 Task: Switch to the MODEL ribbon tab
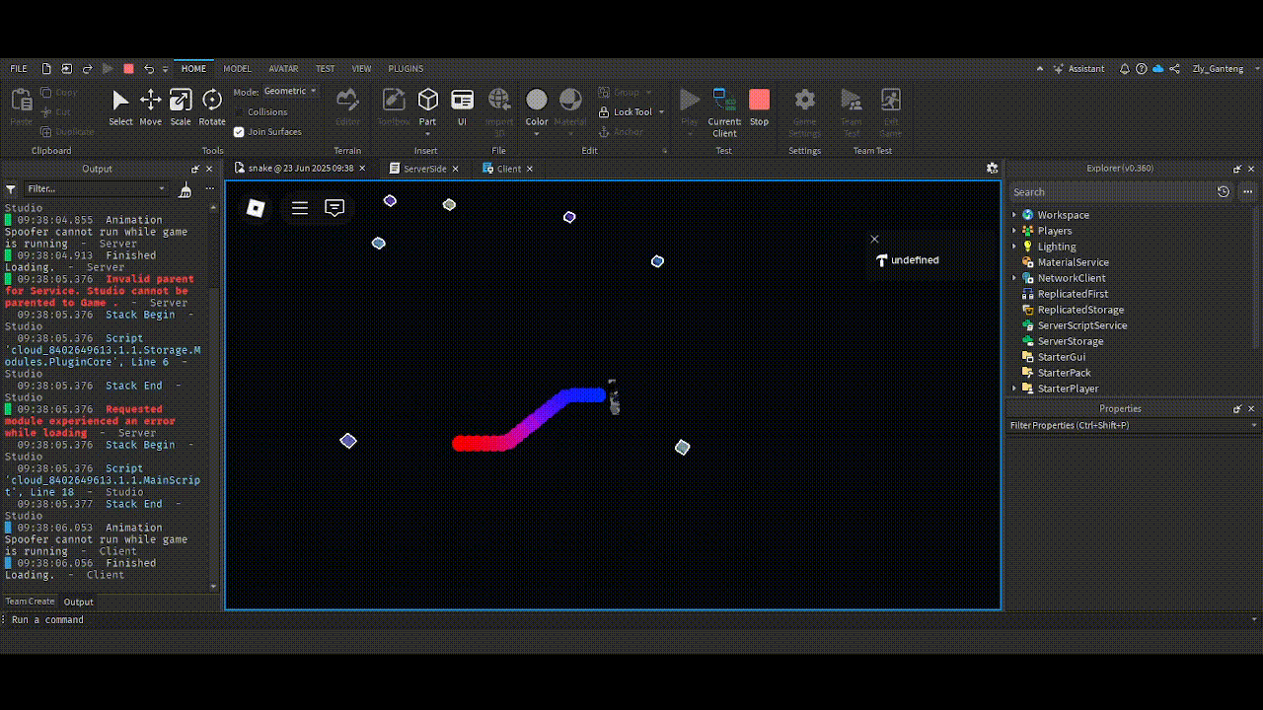coord(237,69)
